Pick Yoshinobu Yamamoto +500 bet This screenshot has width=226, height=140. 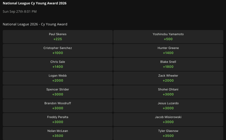[168, 37]
